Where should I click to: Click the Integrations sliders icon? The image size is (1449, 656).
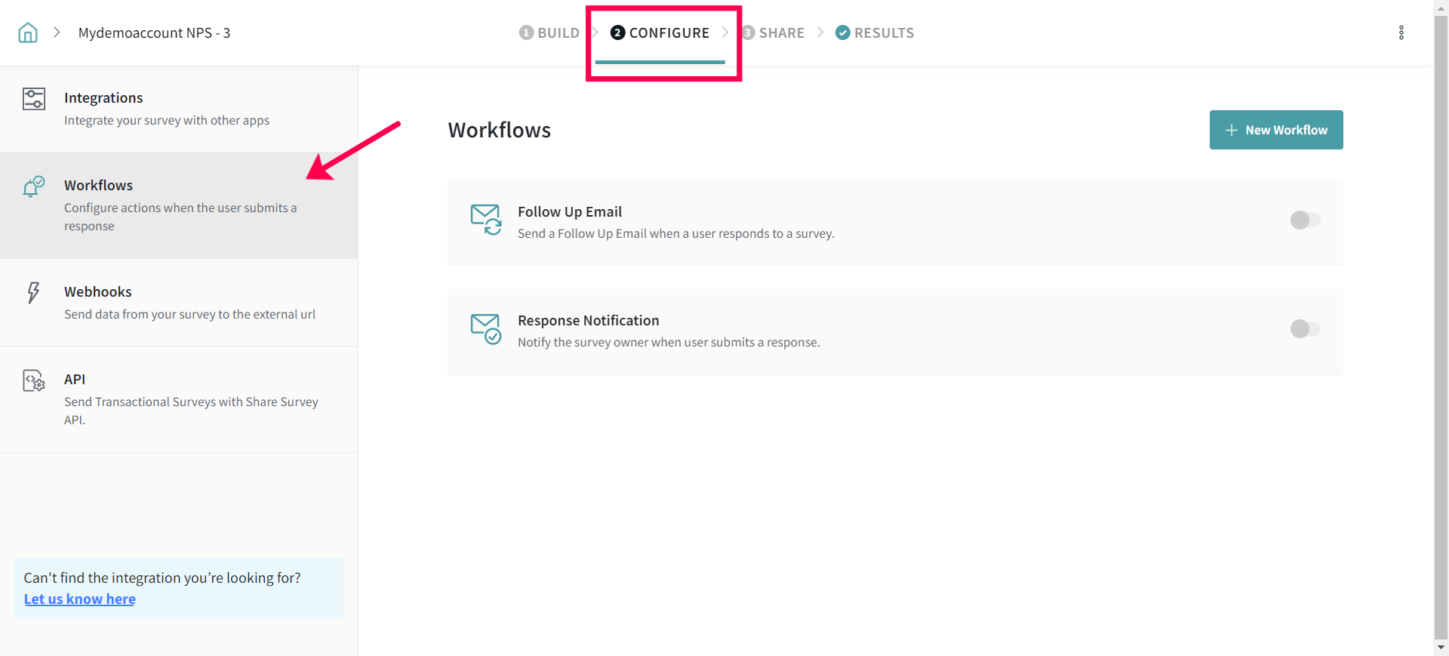click(x=34, y=99)
